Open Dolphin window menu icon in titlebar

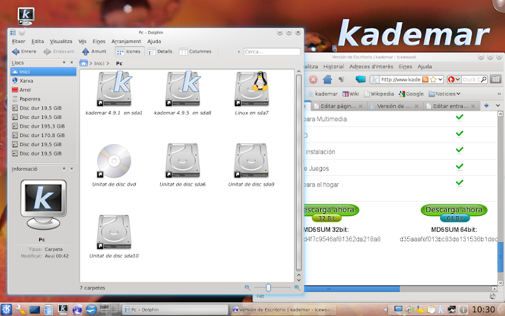pos(13,32)
